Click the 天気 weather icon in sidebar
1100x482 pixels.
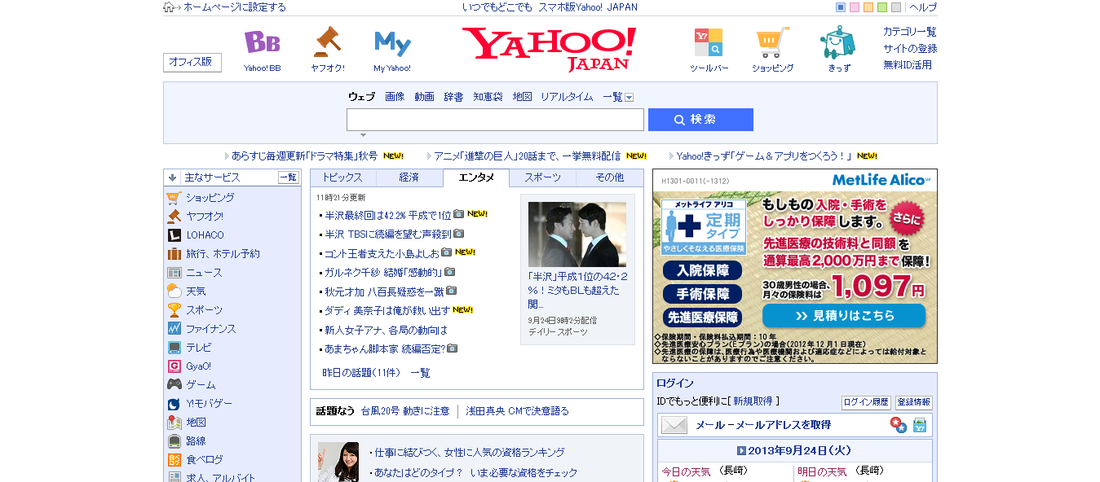click(x=174, y=291)
